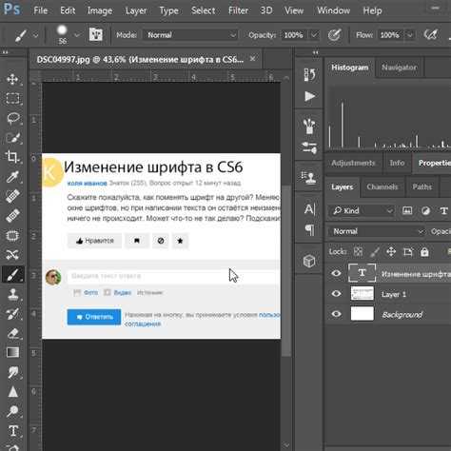Toggle lock all padlock icon
451x451 pixels.
424,252
